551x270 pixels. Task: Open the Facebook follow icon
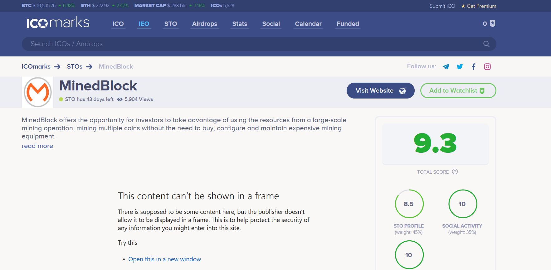(x=474, y=66)
